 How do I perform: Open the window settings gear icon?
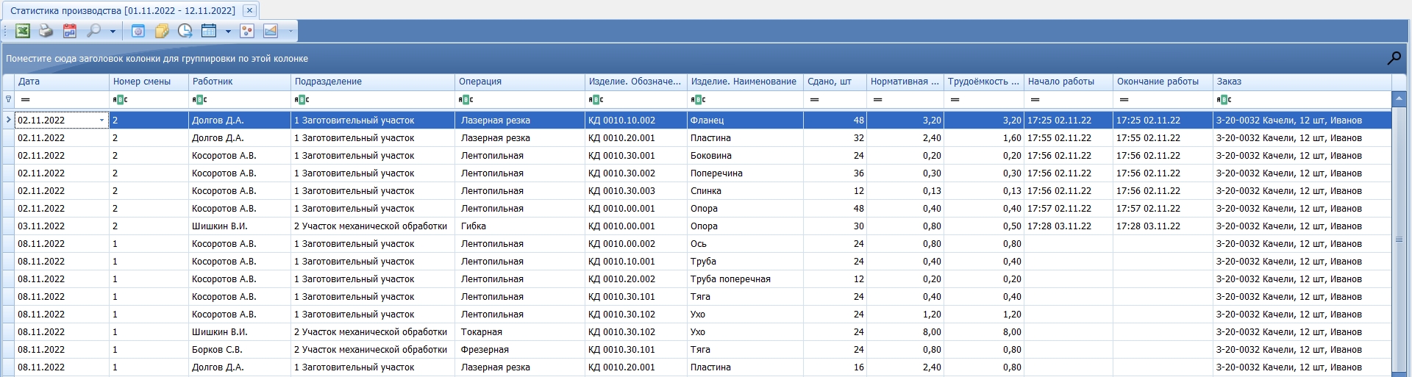point(138,31)
